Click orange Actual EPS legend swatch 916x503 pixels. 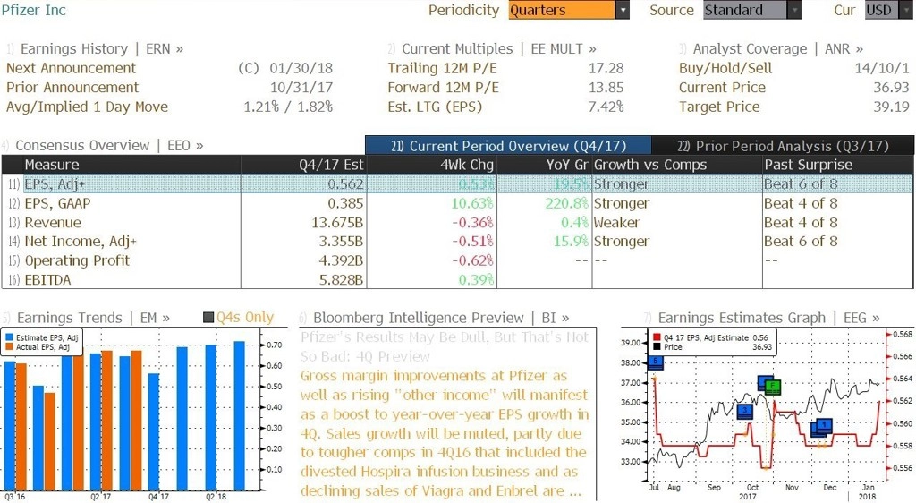[x=9, y=347]
